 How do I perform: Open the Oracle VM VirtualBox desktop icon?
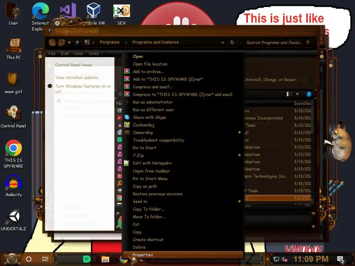click(x=94, y=14)
